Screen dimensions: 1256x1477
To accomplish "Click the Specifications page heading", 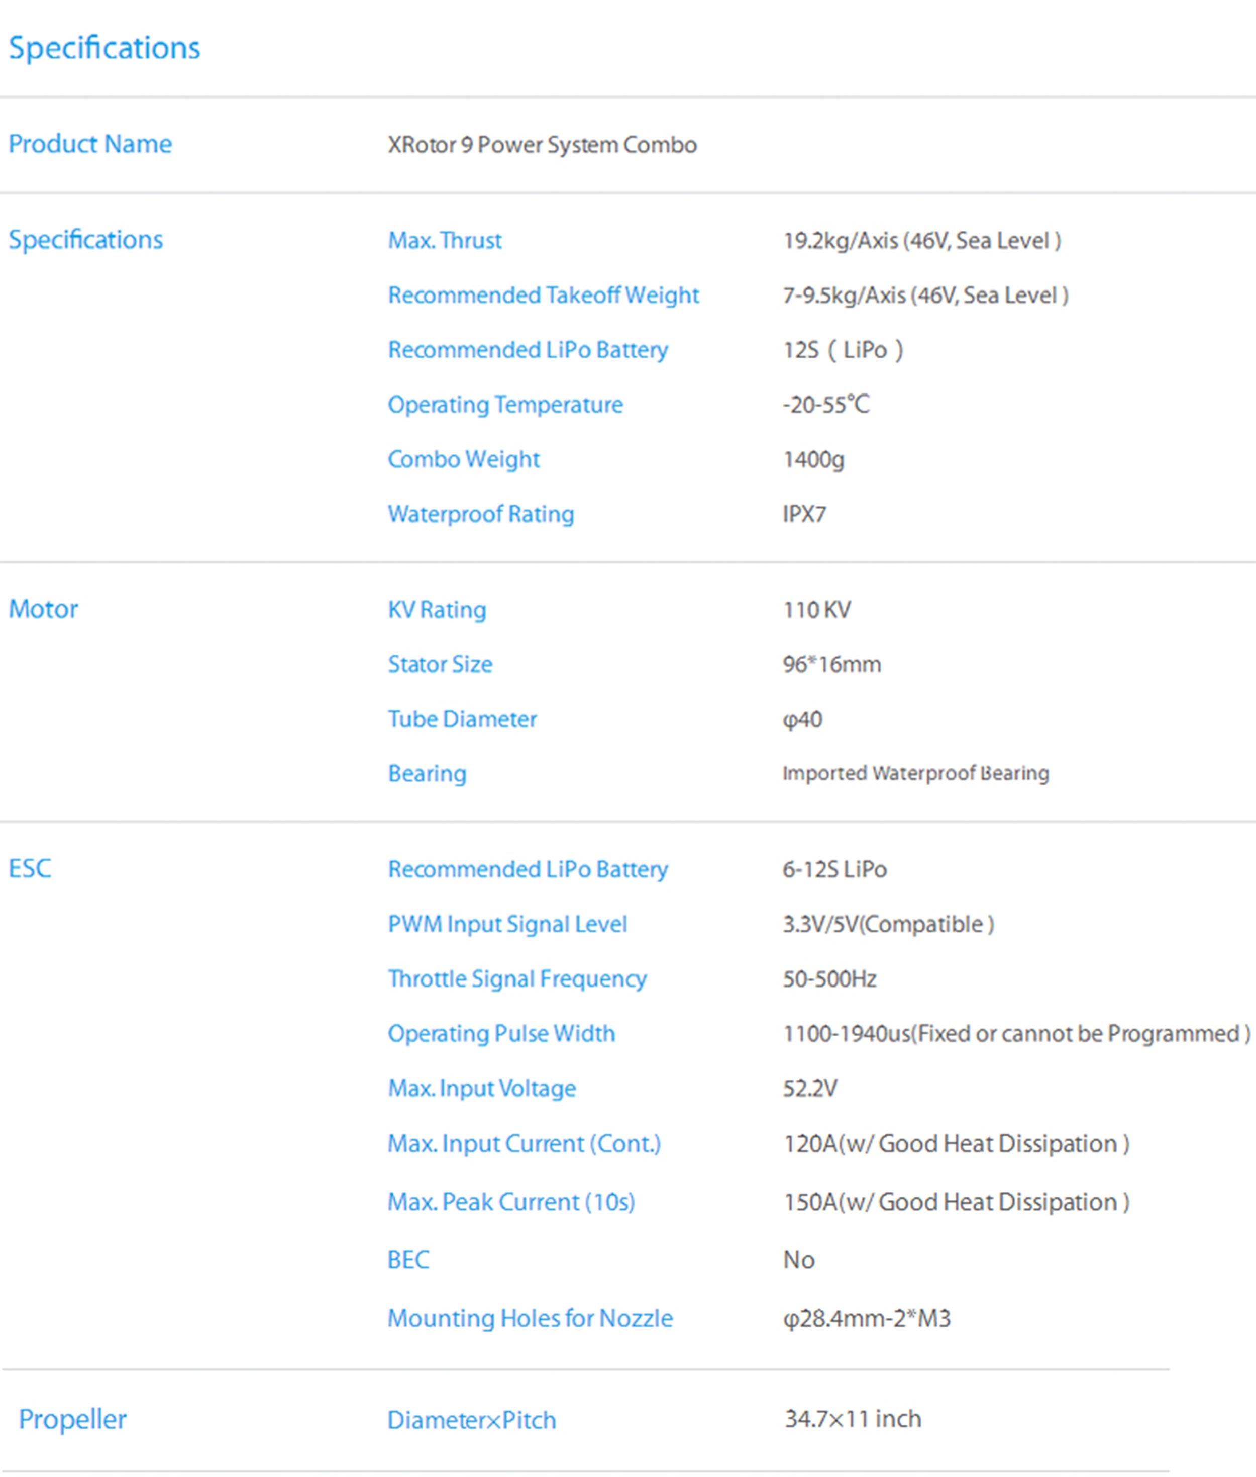I will tap(104, 48).
